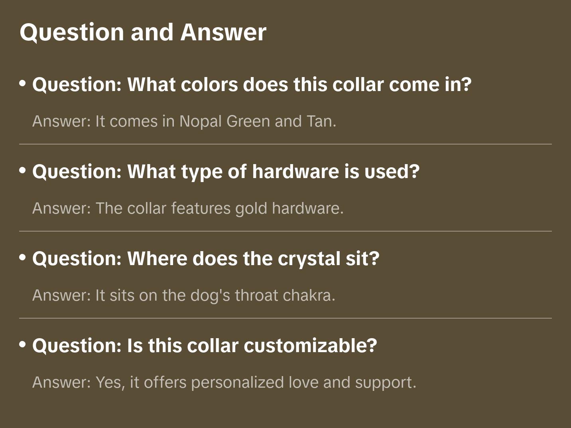Click the 'Answer:' label under the customizable question
The image size is (571, 428).
[x=62, y=382]
